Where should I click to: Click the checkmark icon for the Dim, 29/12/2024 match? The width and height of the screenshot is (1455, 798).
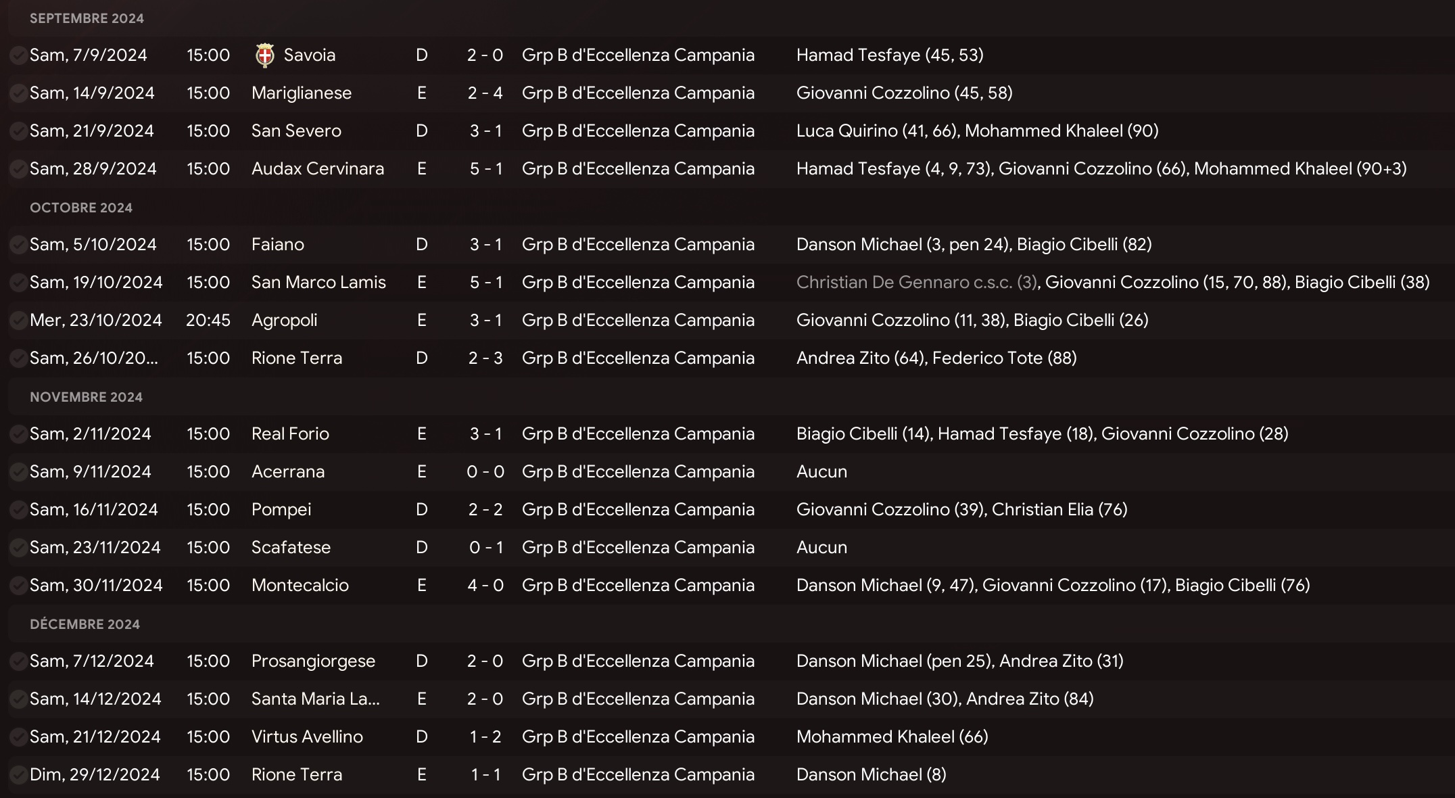point(18,775)
